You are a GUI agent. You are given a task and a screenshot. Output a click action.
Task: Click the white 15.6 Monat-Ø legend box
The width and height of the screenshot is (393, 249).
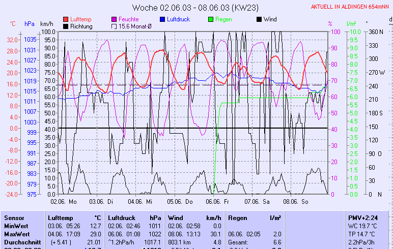coord(114,26)
